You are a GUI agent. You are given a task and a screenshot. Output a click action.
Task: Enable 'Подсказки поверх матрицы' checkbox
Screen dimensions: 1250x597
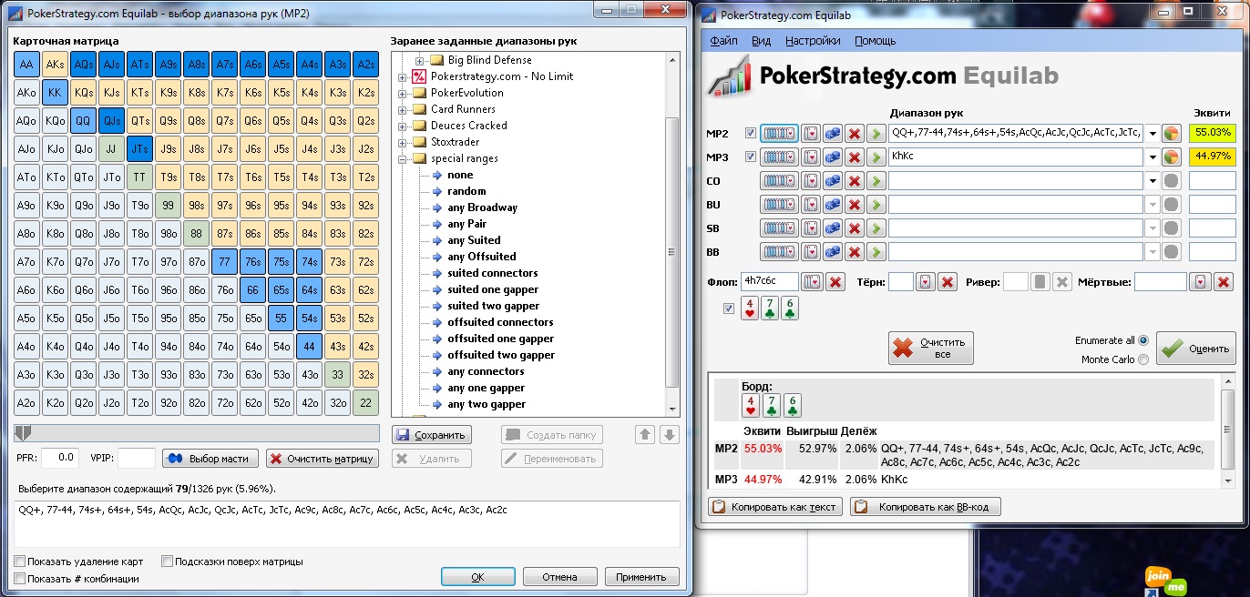(167, 562)
